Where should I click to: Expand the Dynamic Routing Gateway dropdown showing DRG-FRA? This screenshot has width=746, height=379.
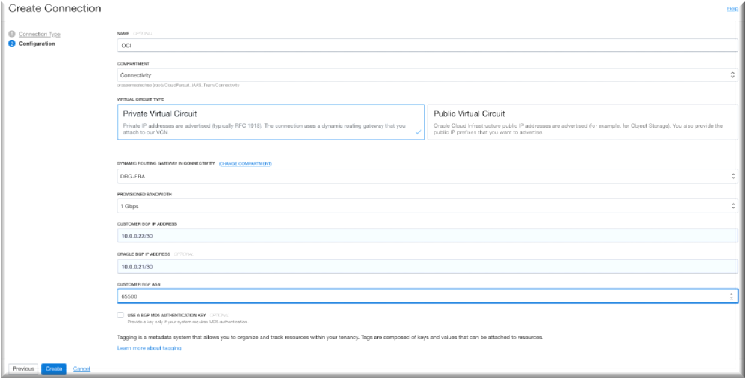tap(425, 177)
